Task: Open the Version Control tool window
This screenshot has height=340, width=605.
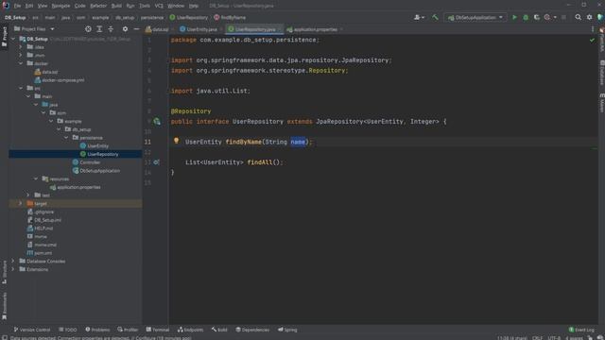Action: [32, 330]
